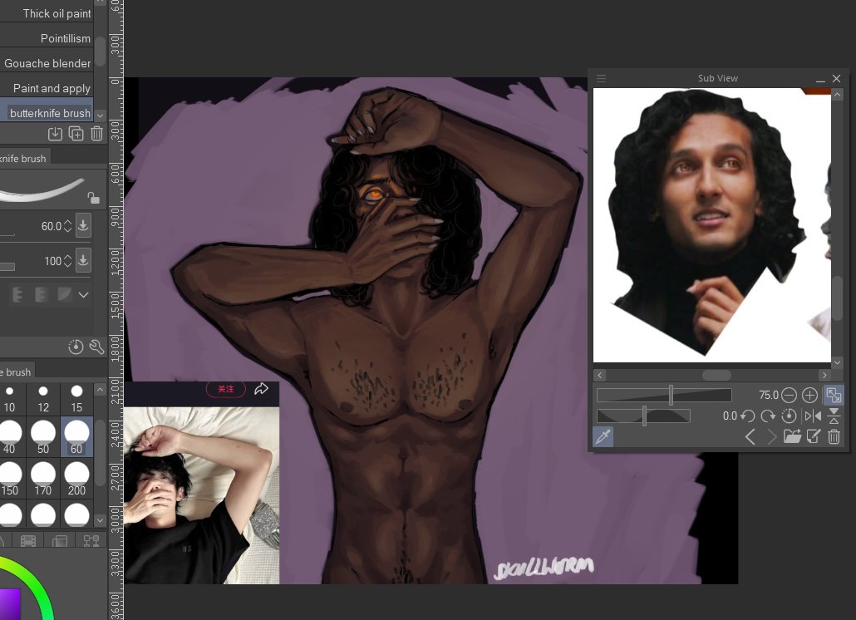Delete the selected sub tool with trash icon
This screenshot has height=620, width=856.
96,134
